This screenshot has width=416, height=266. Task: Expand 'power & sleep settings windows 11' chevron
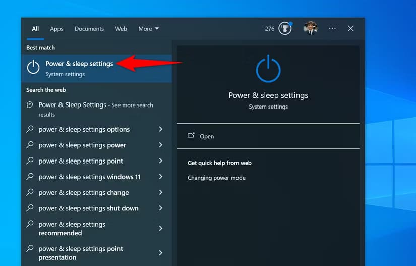[x=160, y=176]
